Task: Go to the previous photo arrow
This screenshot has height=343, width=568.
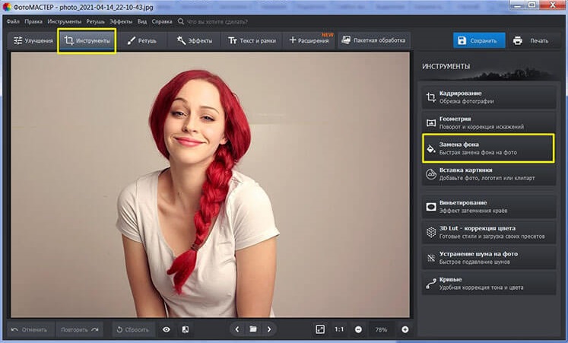Action: click(237, 329)
